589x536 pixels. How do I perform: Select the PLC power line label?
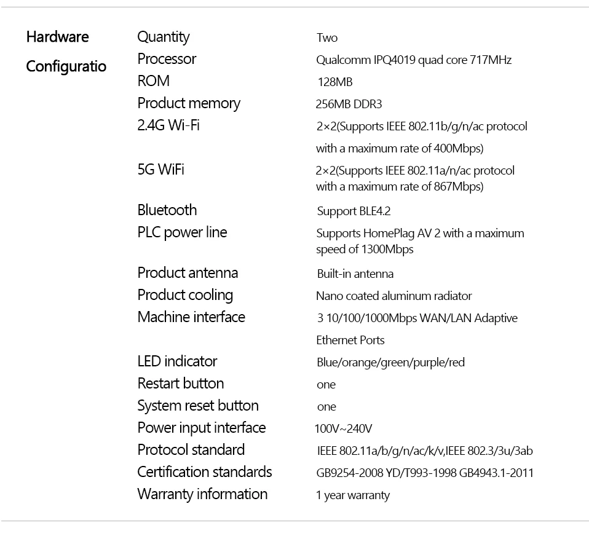(x=182, y=232)
